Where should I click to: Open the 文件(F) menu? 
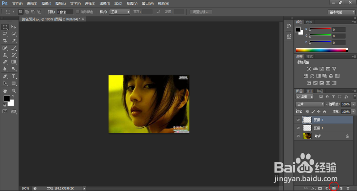[17, 4]
